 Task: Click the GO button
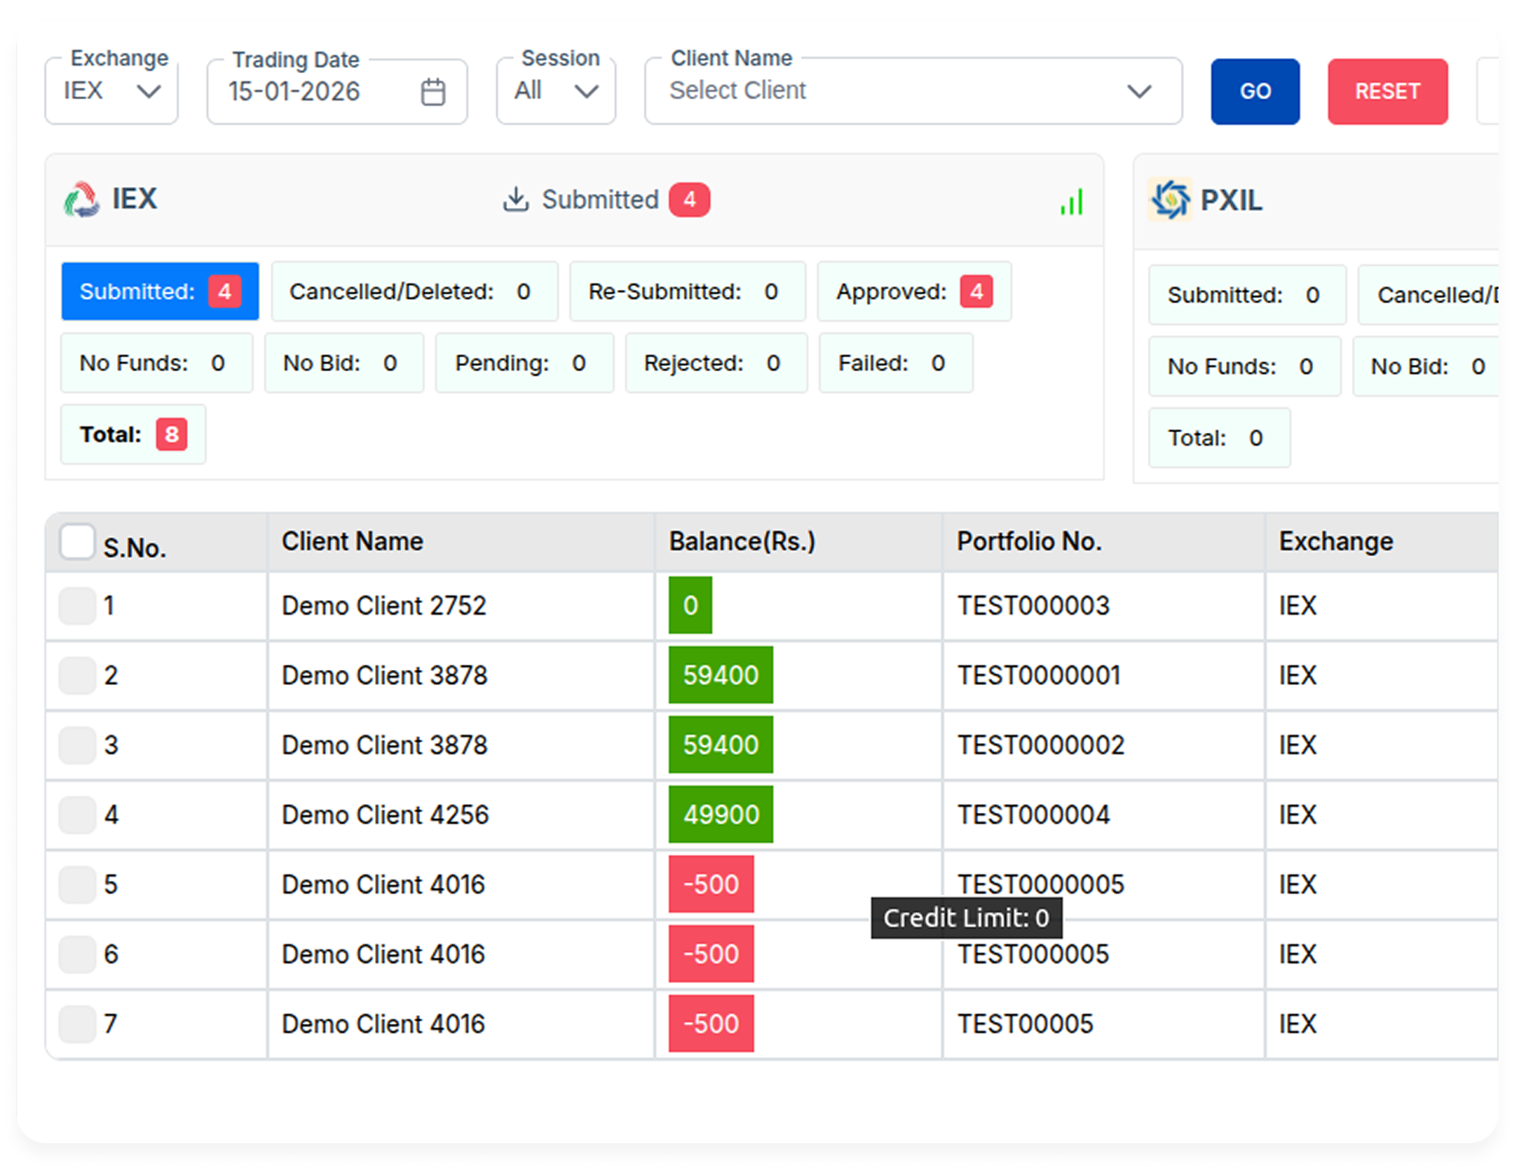(1255, 91)
